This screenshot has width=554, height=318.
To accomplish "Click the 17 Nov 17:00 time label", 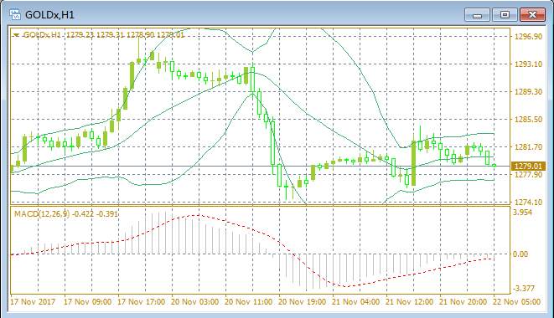I will (x=141, y=302).
